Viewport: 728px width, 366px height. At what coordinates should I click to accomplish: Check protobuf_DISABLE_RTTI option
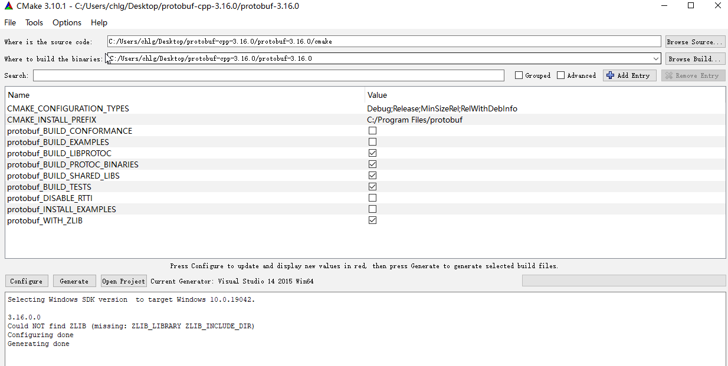pyautogui.click(x=372, y=198)
